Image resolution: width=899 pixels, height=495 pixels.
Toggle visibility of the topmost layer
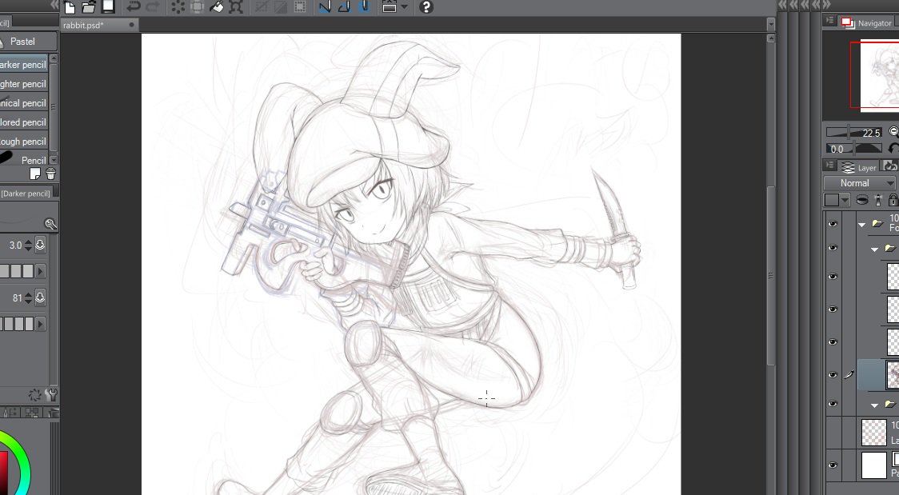click(x=833, y=224)
